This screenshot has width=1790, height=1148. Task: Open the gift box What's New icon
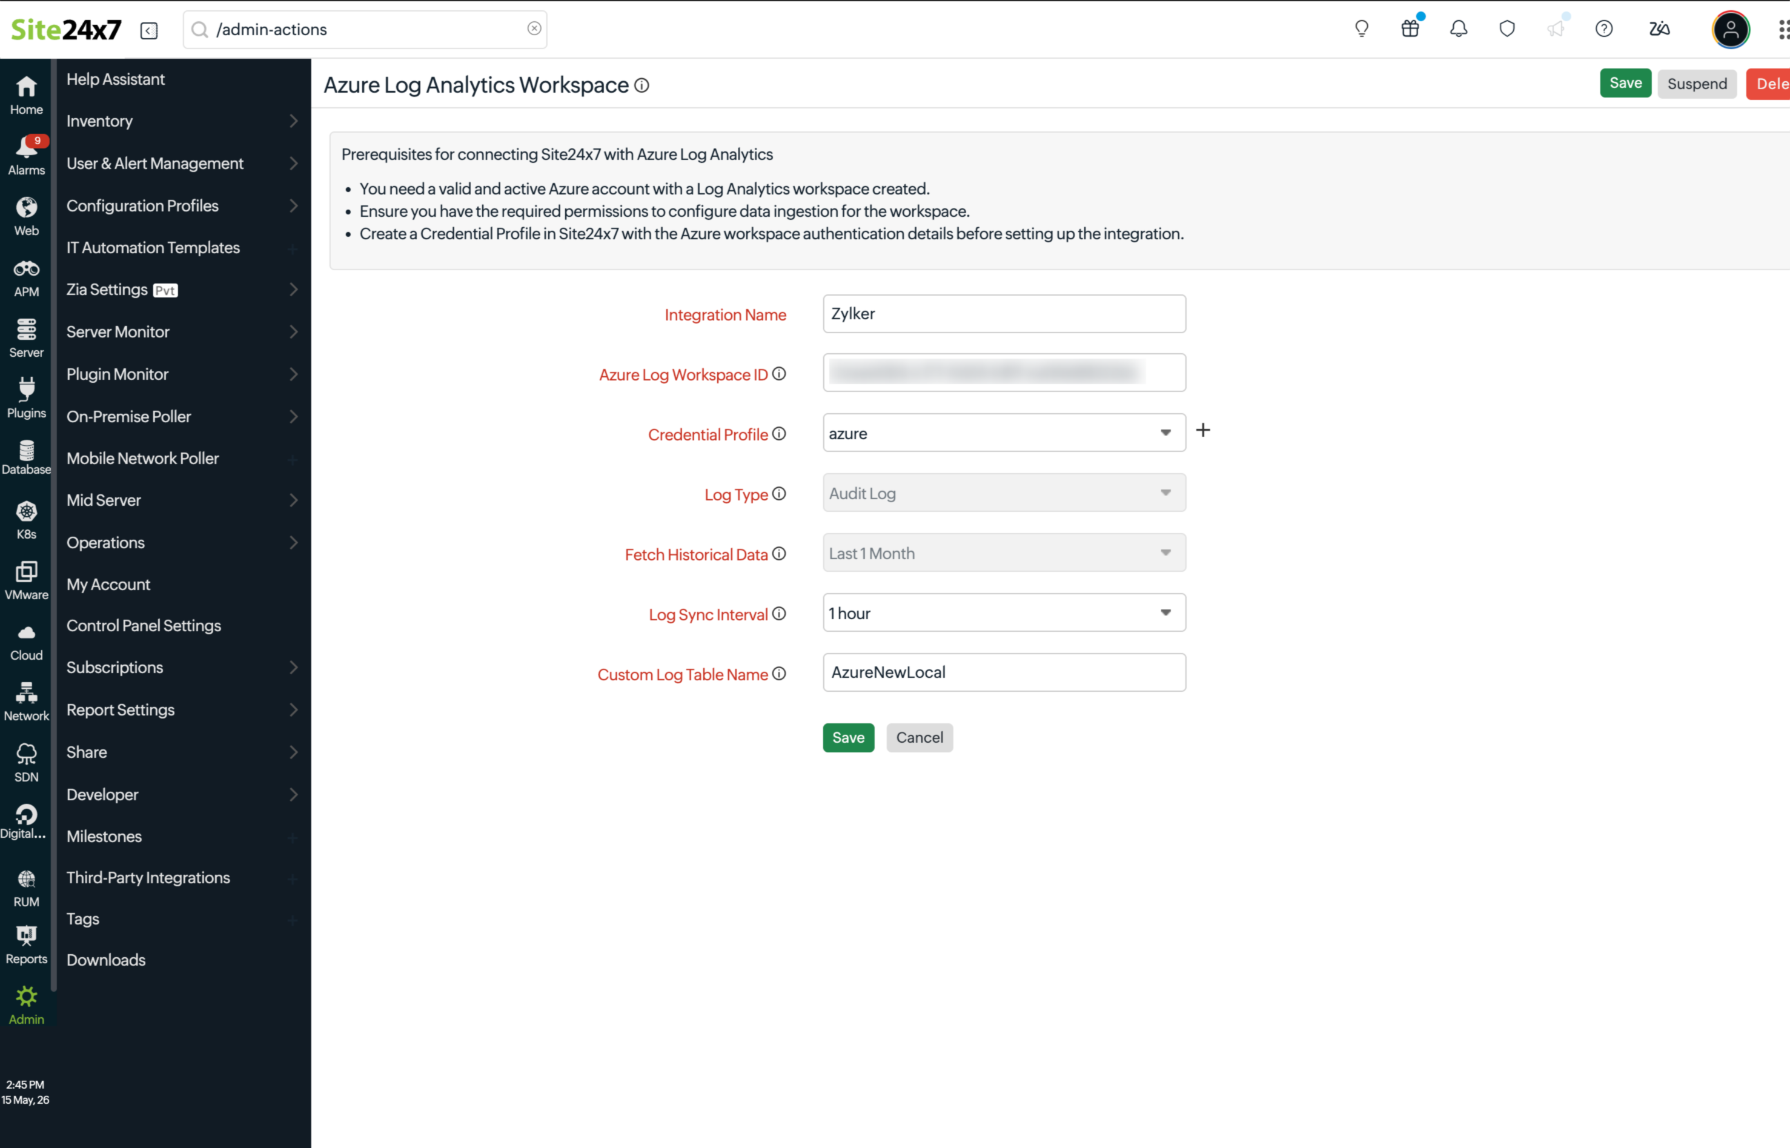tap(1410, 29)
